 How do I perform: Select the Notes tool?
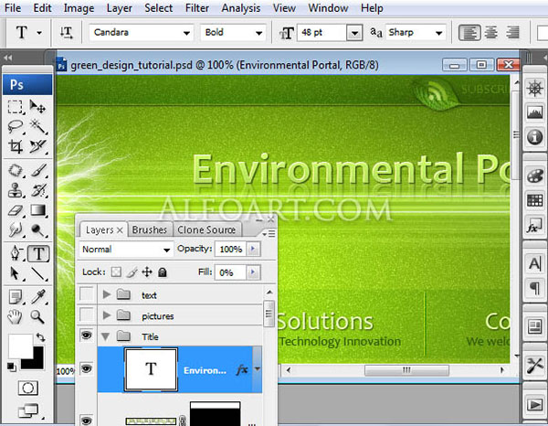(15, 297)
